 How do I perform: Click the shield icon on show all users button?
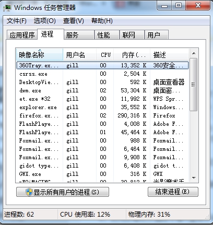29,192
